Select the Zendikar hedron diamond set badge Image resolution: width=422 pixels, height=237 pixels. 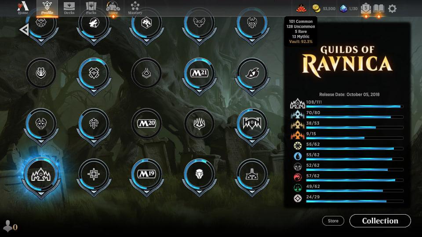94,73
